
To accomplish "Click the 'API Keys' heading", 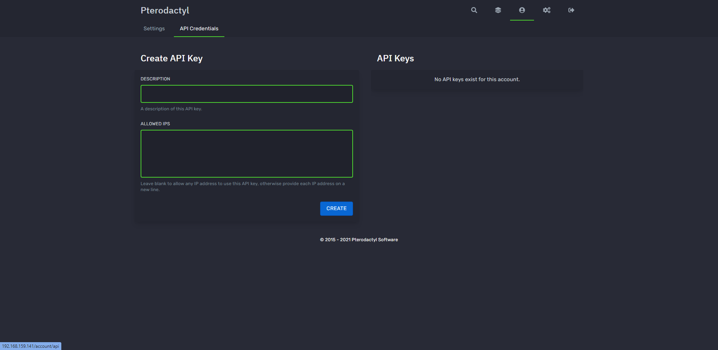I will 395,58.
